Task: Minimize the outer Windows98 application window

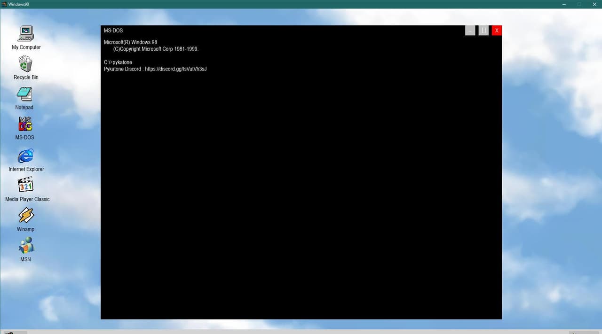Action: (x=564, y=4)
